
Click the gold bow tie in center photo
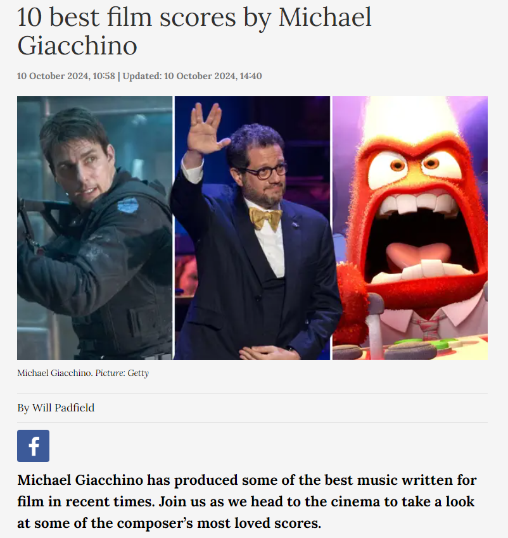point(265,218)
